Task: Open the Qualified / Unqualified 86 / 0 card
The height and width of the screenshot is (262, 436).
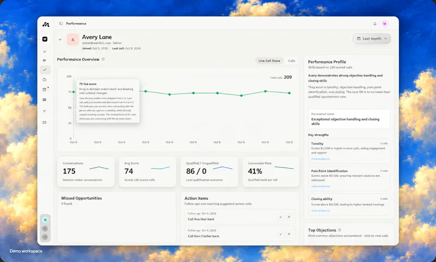Action: tap(209, 171)
